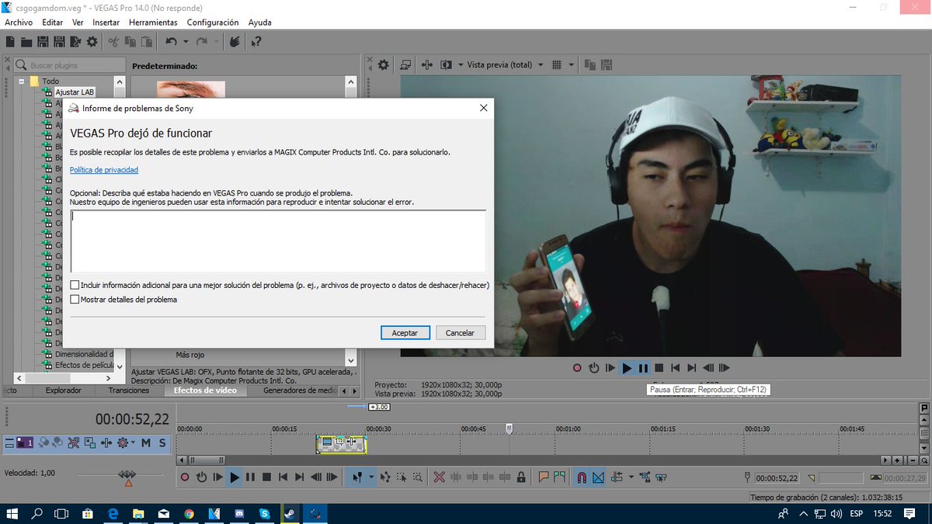Click the track Solo button S
Image resolution: width=932 pixels, height=524 pixels.
162,442
